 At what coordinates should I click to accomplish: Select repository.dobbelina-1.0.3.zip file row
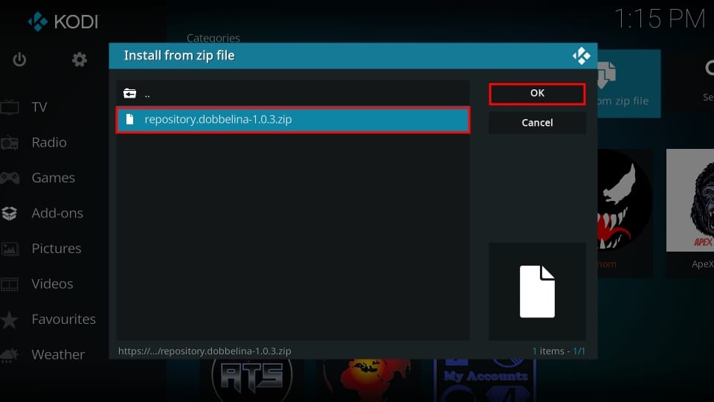(293, 119)
